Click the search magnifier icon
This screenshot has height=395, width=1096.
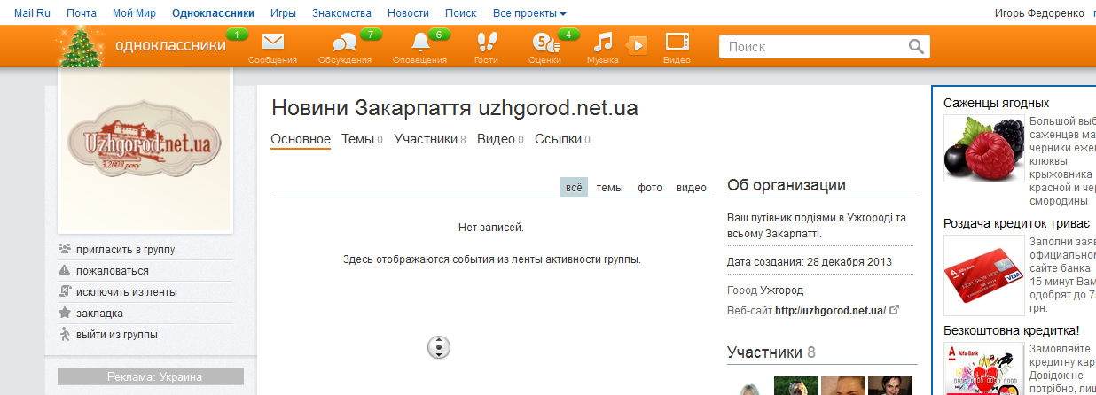point(917,46)
